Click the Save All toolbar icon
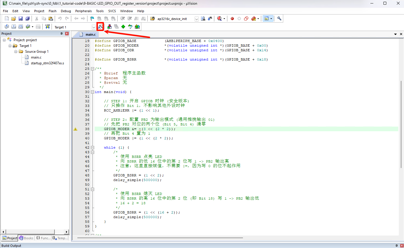The image size is (404, 248). click(28, 19)
